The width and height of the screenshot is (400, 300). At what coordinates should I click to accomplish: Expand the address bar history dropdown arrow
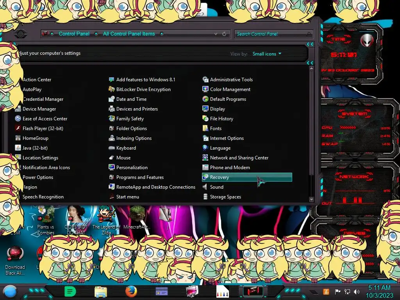(216, 34)
